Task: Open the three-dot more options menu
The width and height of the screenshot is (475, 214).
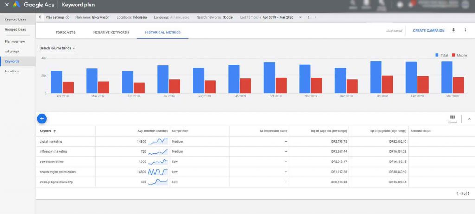Action: pyautogui.click(x=465, y=30)
